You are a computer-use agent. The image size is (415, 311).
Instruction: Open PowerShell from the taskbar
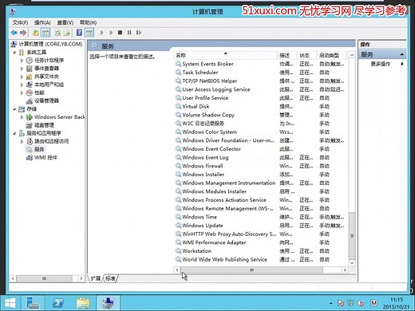coord(58,303)
